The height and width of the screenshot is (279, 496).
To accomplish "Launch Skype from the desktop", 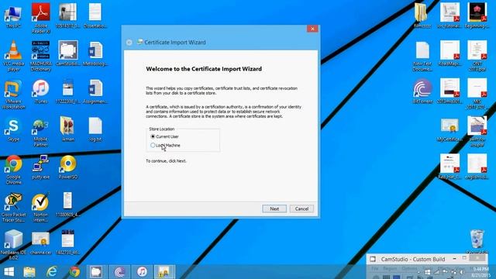I will coord(13,129).
